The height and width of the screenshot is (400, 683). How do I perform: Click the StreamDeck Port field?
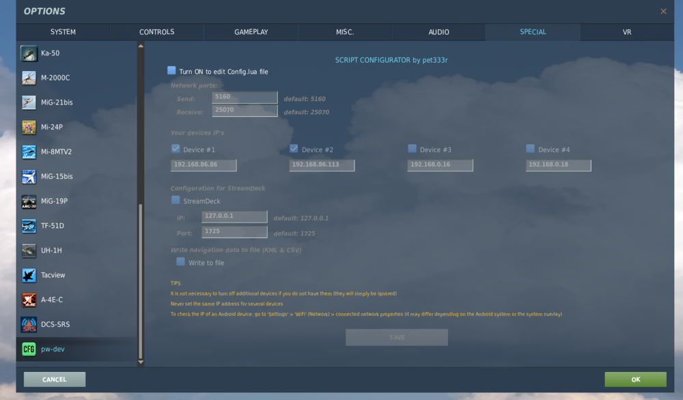tap(234, 231)
